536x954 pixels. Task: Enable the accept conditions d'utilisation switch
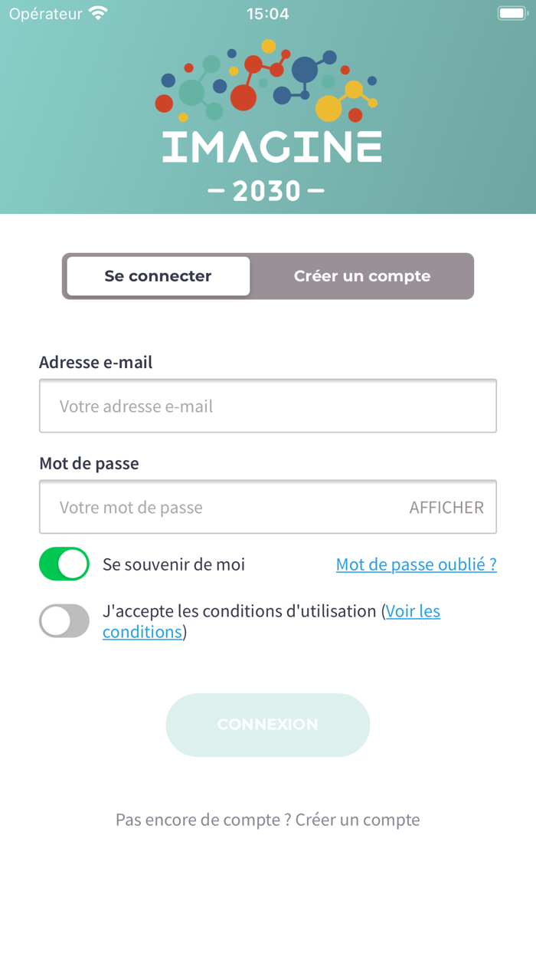click(x=64, y=621)
